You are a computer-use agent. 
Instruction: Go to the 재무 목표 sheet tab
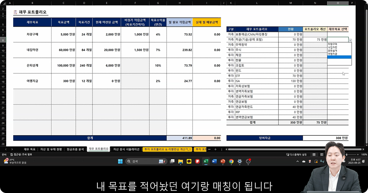click(30, 149)
